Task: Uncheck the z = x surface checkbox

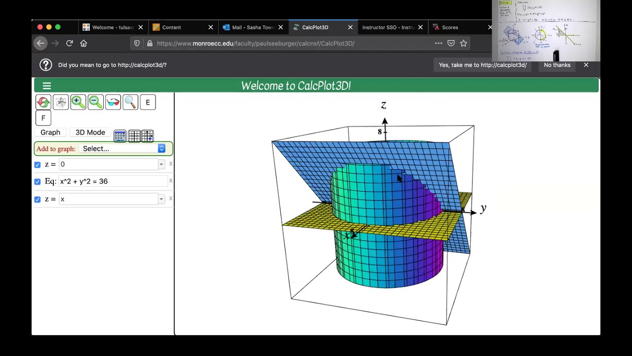Action: [x=38, y=199]
